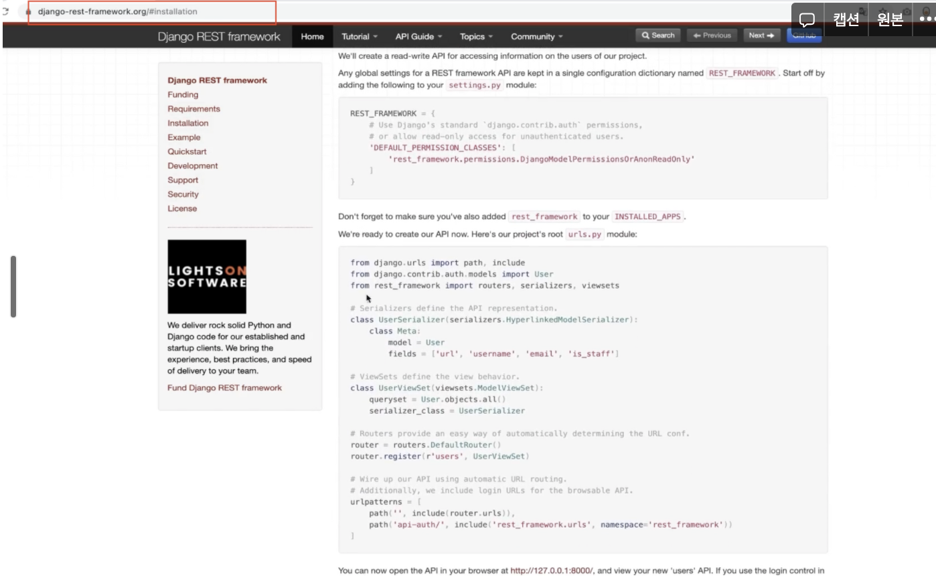Screen dimensions: 936x580
Task: Click the vertical scroll handle on the left edge
Action: click(x=13, y=286)
